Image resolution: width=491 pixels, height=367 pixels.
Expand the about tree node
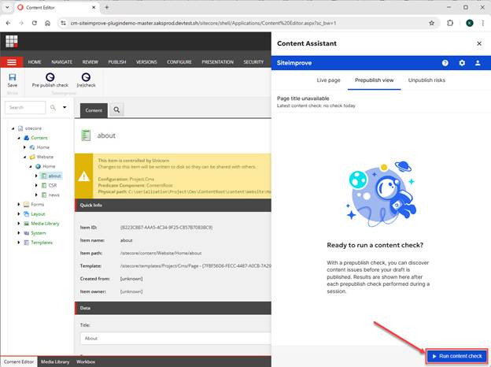pos(36,176)
